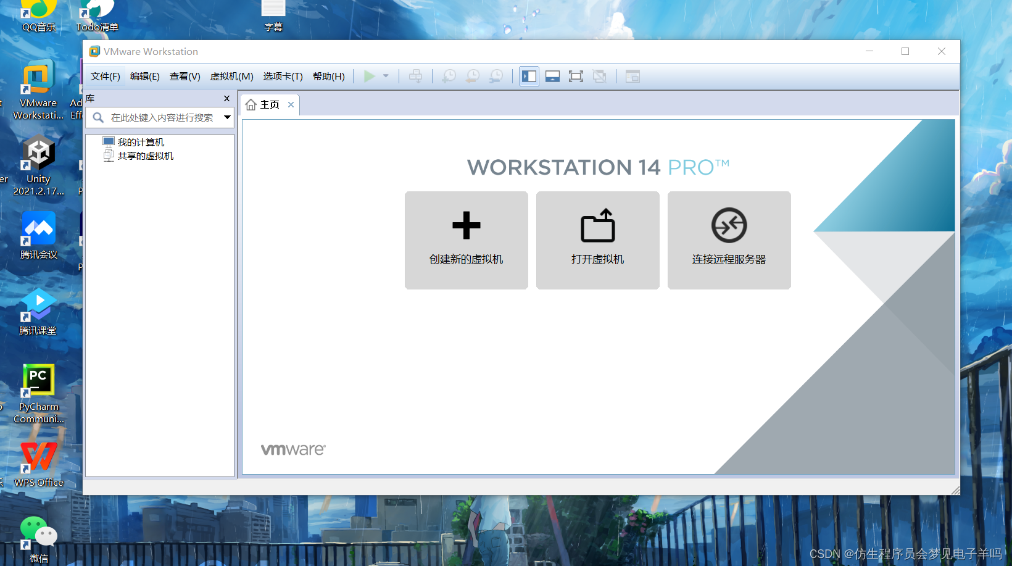
Task: Open the 文件(F) menu
Action: point(106,77)
